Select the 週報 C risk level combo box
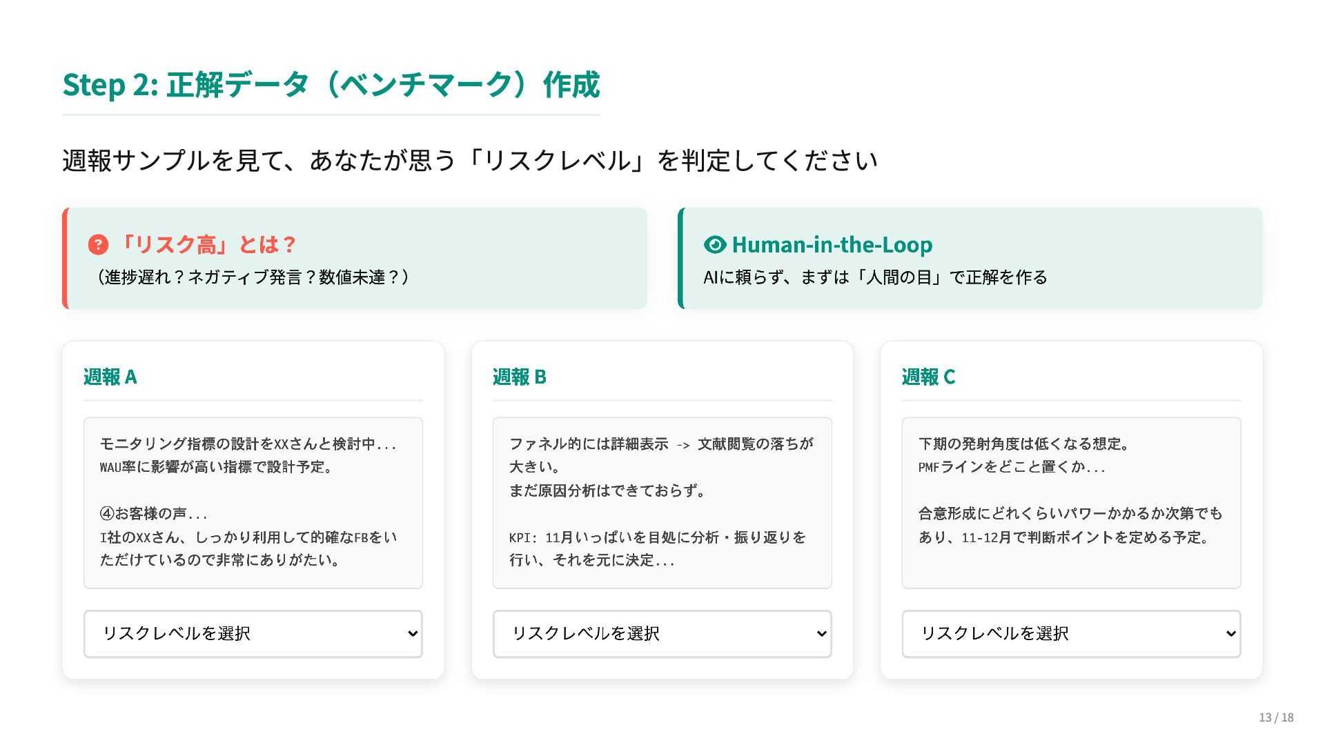This screenshot has height=745, width=1325. [1071, 633]
